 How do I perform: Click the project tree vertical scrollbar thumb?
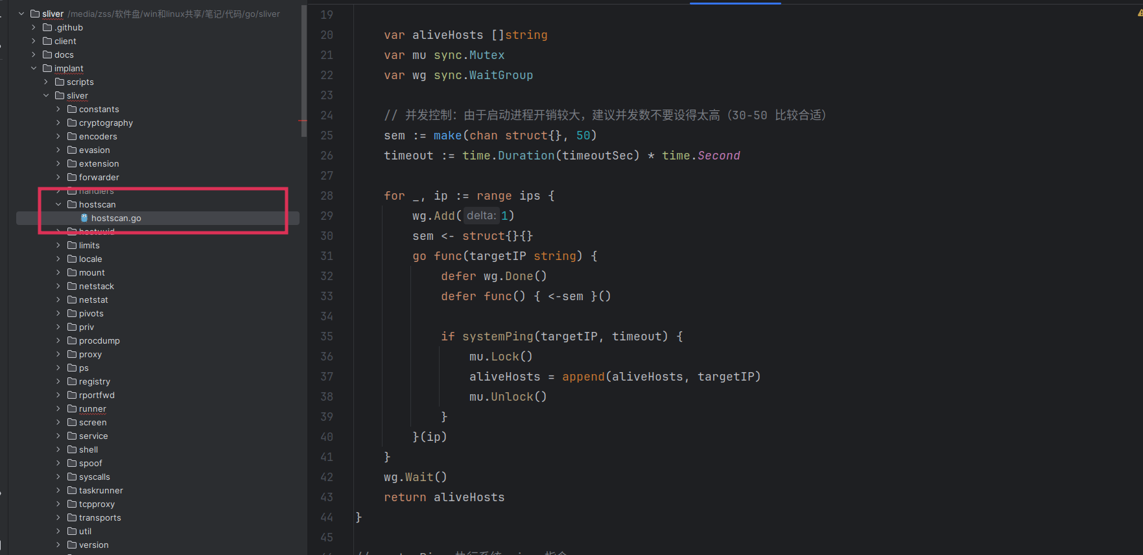coord(303,71)
